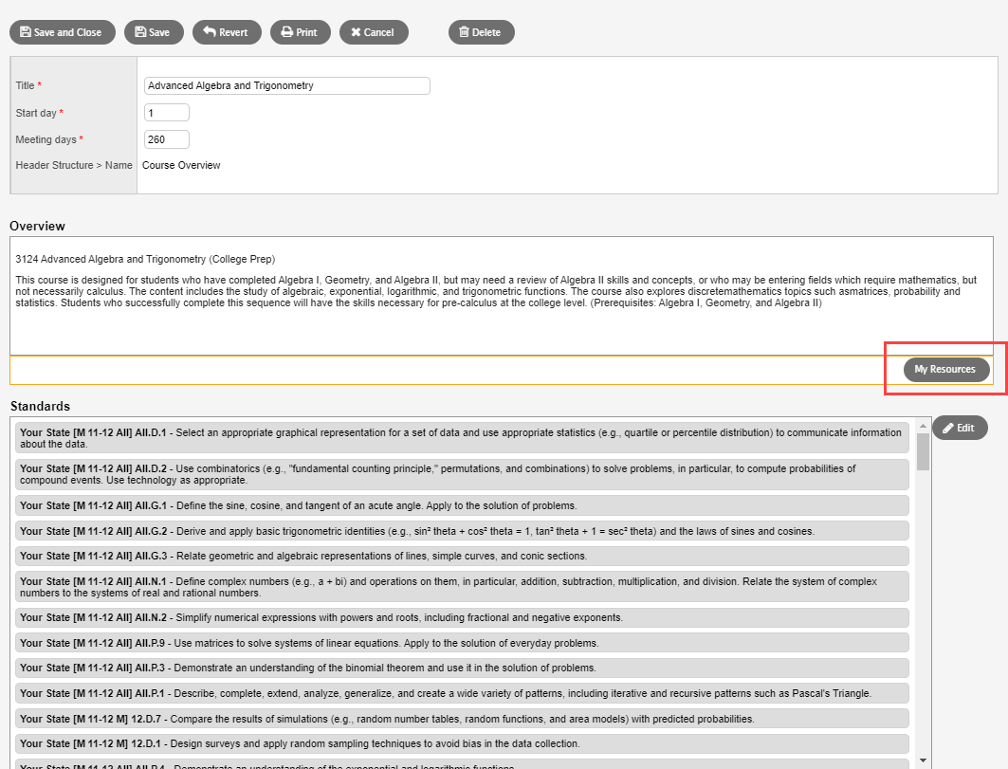Viewport: 1008px width, 769px height.
Task: Choose standard AII.N.1 on complex numbers
Action: (x=462, y=587)
